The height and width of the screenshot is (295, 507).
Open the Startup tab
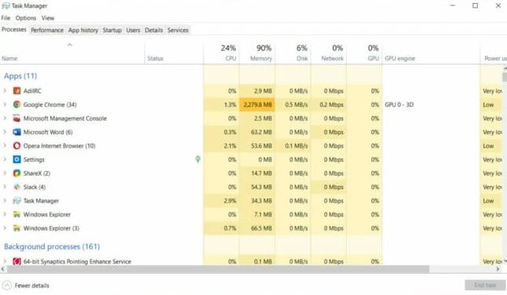[112, 30]
